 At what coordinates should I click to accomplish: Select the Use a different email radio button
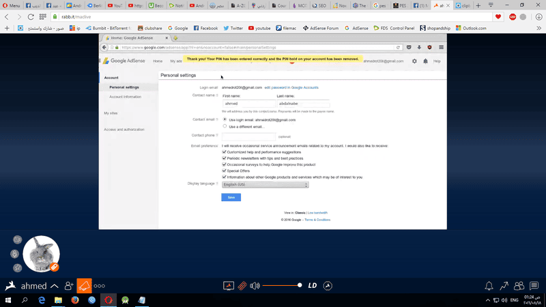point(225,126)
